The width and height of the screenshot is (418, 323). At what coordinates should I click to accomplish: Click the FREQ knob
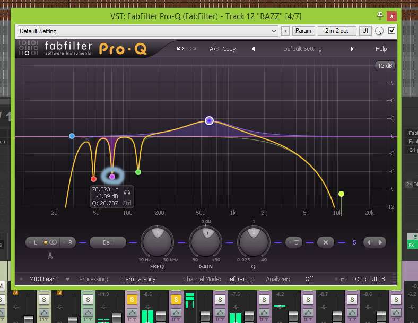click(x=158, y=242)
